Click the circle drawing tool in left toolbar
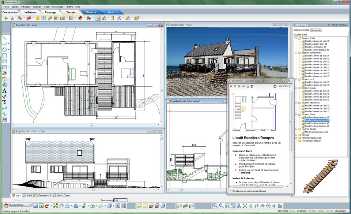This screenshot has height=214, width=351. [4, 49]
